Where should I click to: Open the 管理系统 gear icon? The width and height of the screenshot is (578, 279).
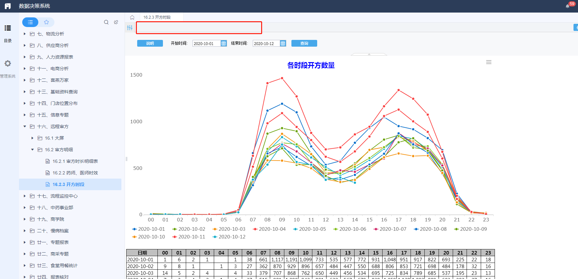point(8,63)
